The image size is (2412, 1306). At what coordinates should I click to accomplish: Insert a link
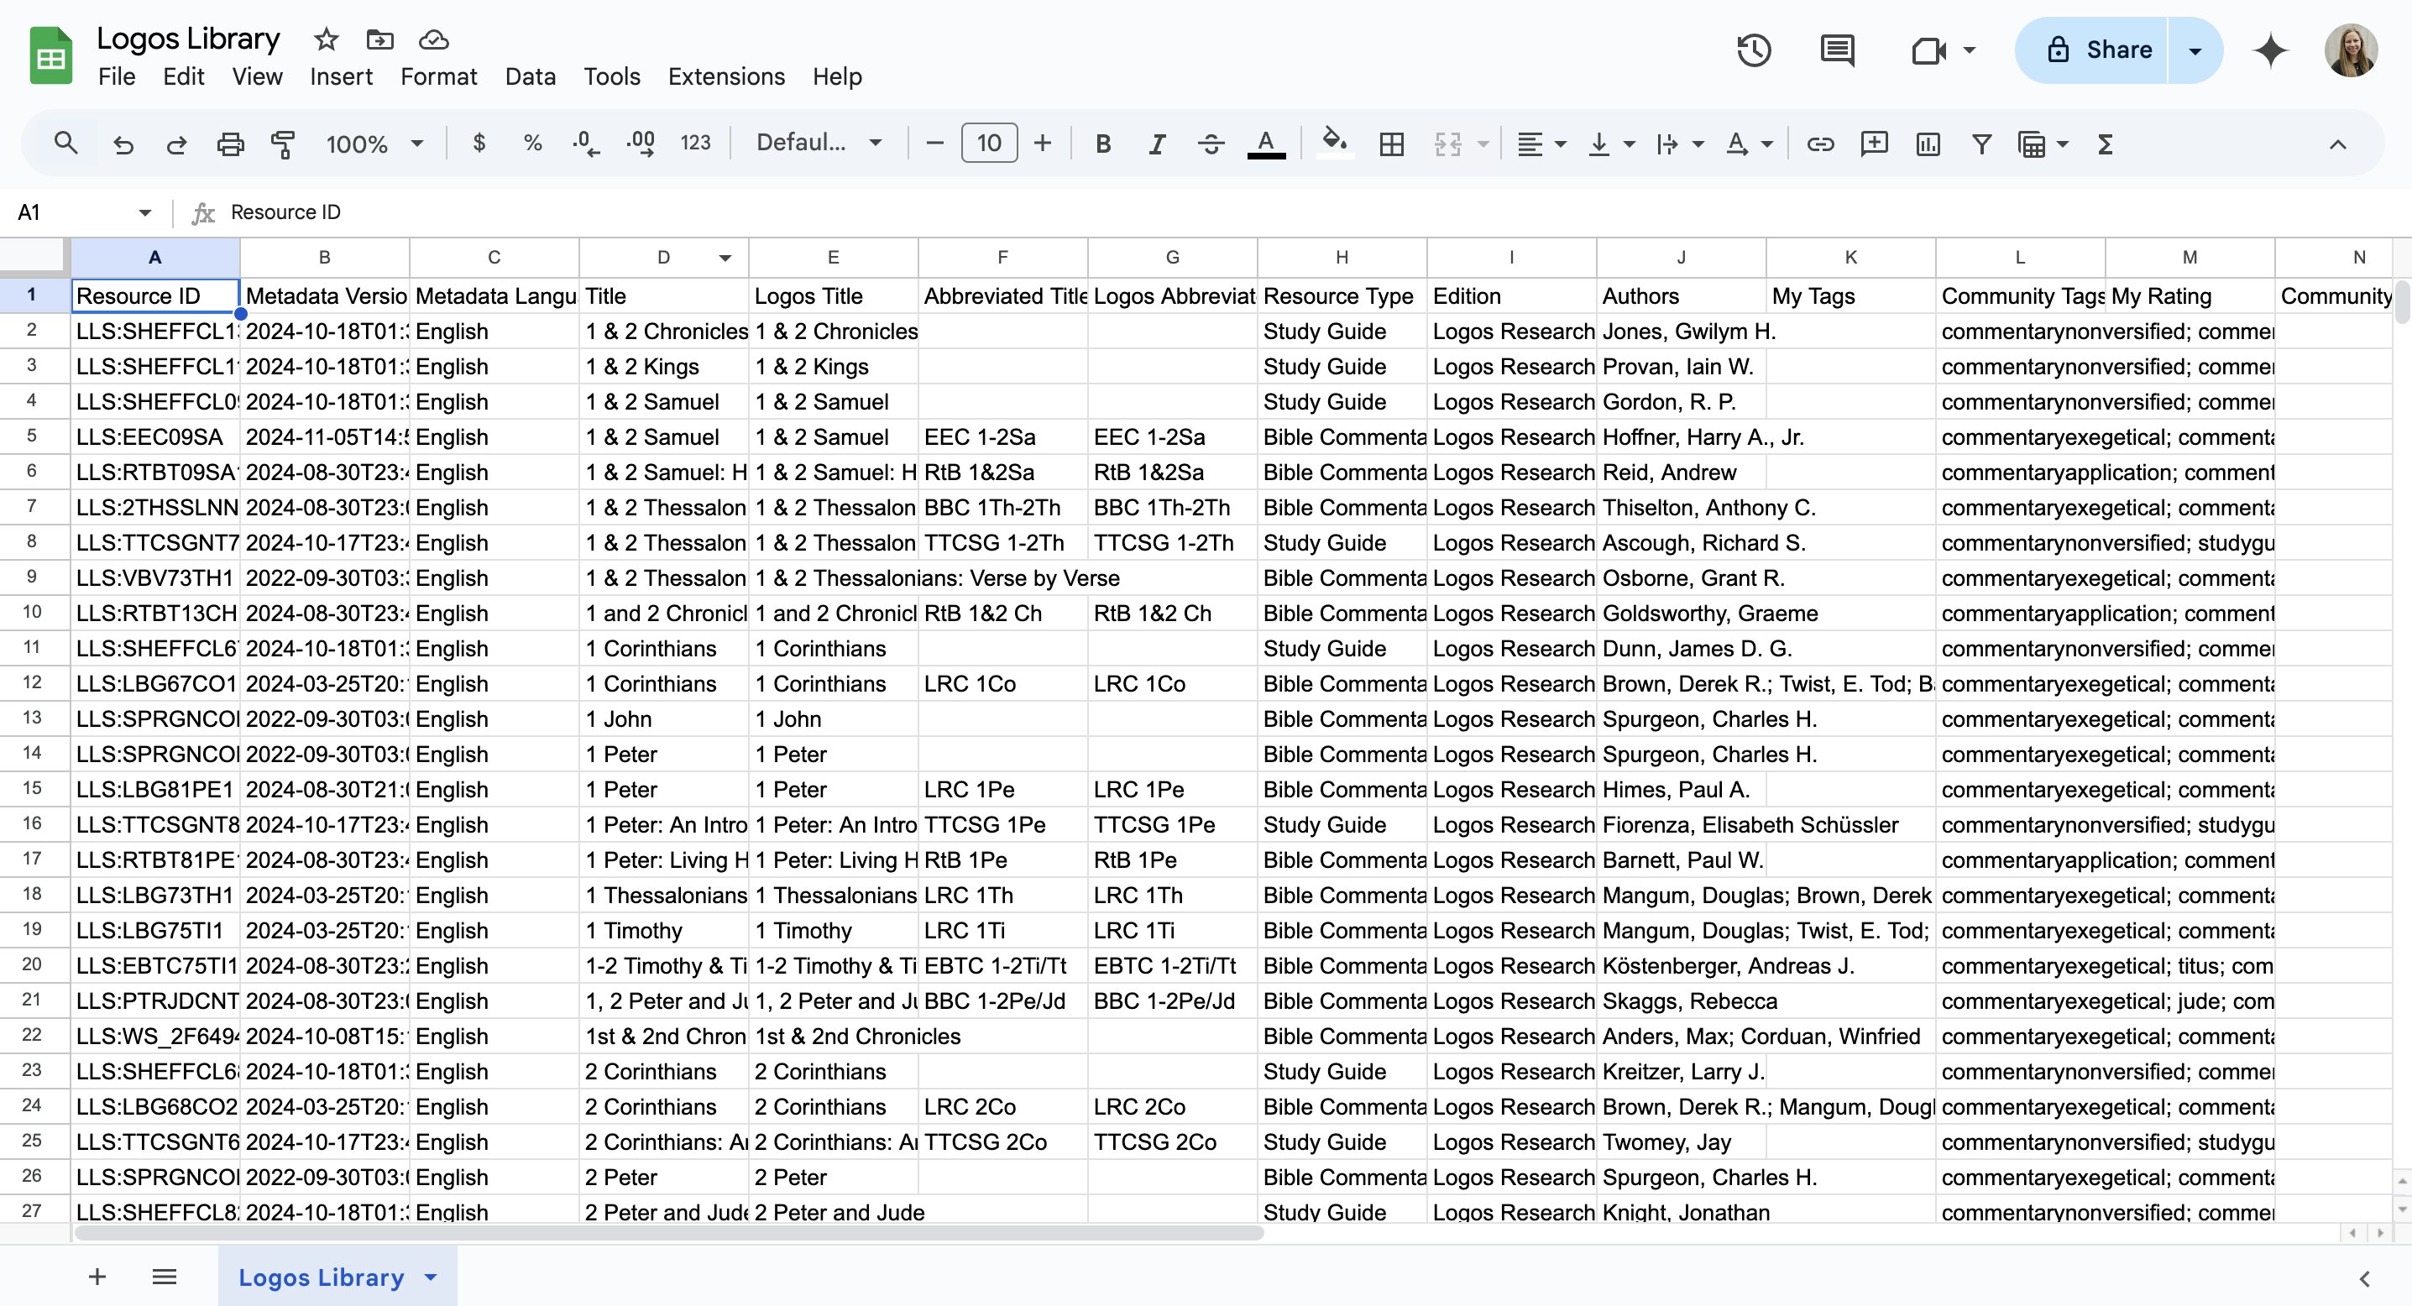[1820, 144]
